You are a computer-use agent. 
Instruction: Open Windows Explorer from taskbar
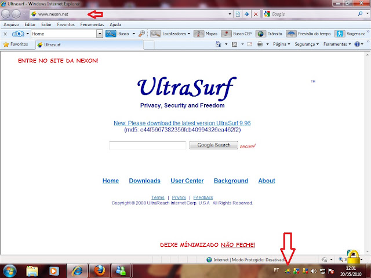[x=32, y=271]
